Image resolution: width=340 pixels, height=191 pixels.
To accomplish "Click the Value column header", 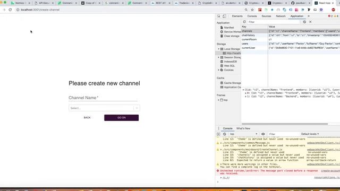I will (x=304, y=27).
